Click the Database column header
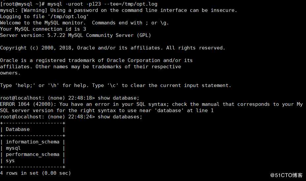The height and width of the screenshot is (181, 306). pyautogui.click(x=18, y=129)
